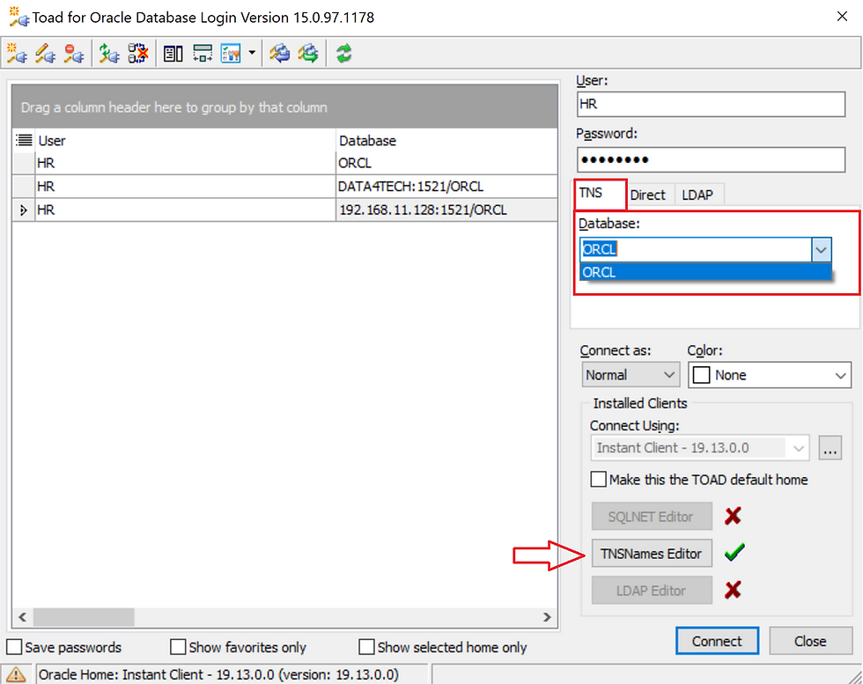Open the options icon dropdown arrow
Screen dimensions: 863x684
click(x=252, y=54)
